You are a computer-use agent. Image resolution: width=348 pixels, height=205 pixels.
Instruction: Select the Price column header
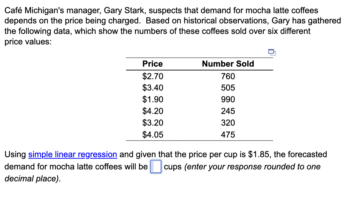tap(152, 64)
